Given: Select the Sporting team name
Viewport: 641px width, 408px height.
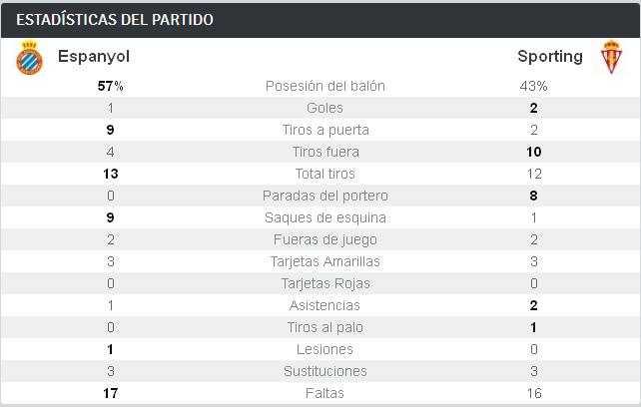Looking at the screenshot, I should pyautogui.click(x=550, y=57).
